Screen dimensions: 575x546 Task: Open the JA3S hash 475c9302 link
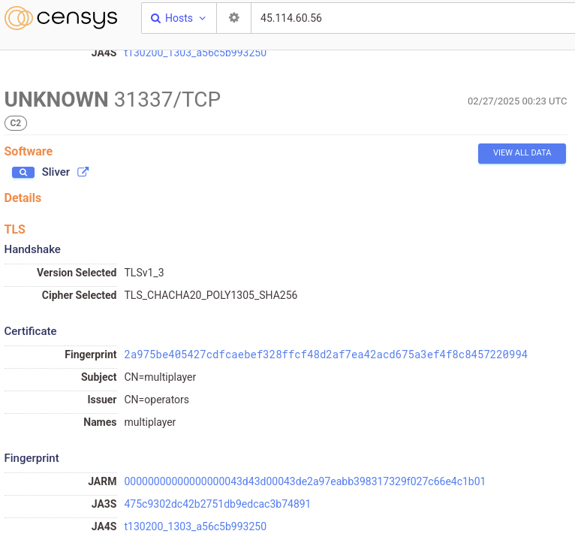(217, 503)
